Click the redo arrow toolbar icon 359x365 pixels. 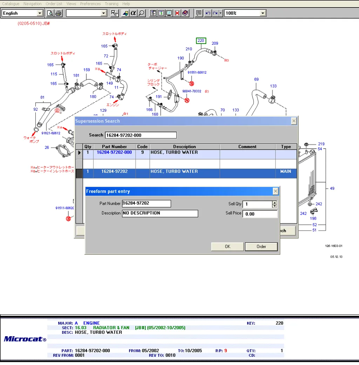215,13
